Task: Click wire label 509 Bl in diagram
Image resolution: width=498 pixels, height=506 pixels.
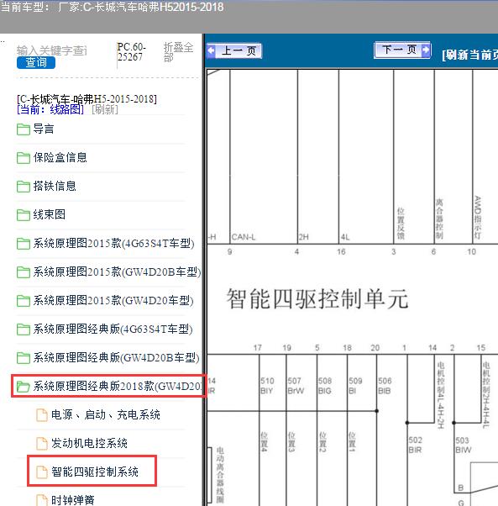Action: coord(355,386)
